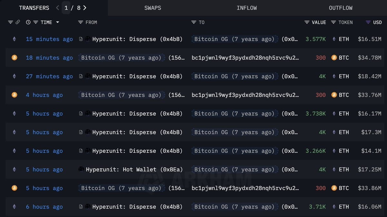Expand the TIME sort dropdown arrow
The image size is (387, 217).
(57, 22)
